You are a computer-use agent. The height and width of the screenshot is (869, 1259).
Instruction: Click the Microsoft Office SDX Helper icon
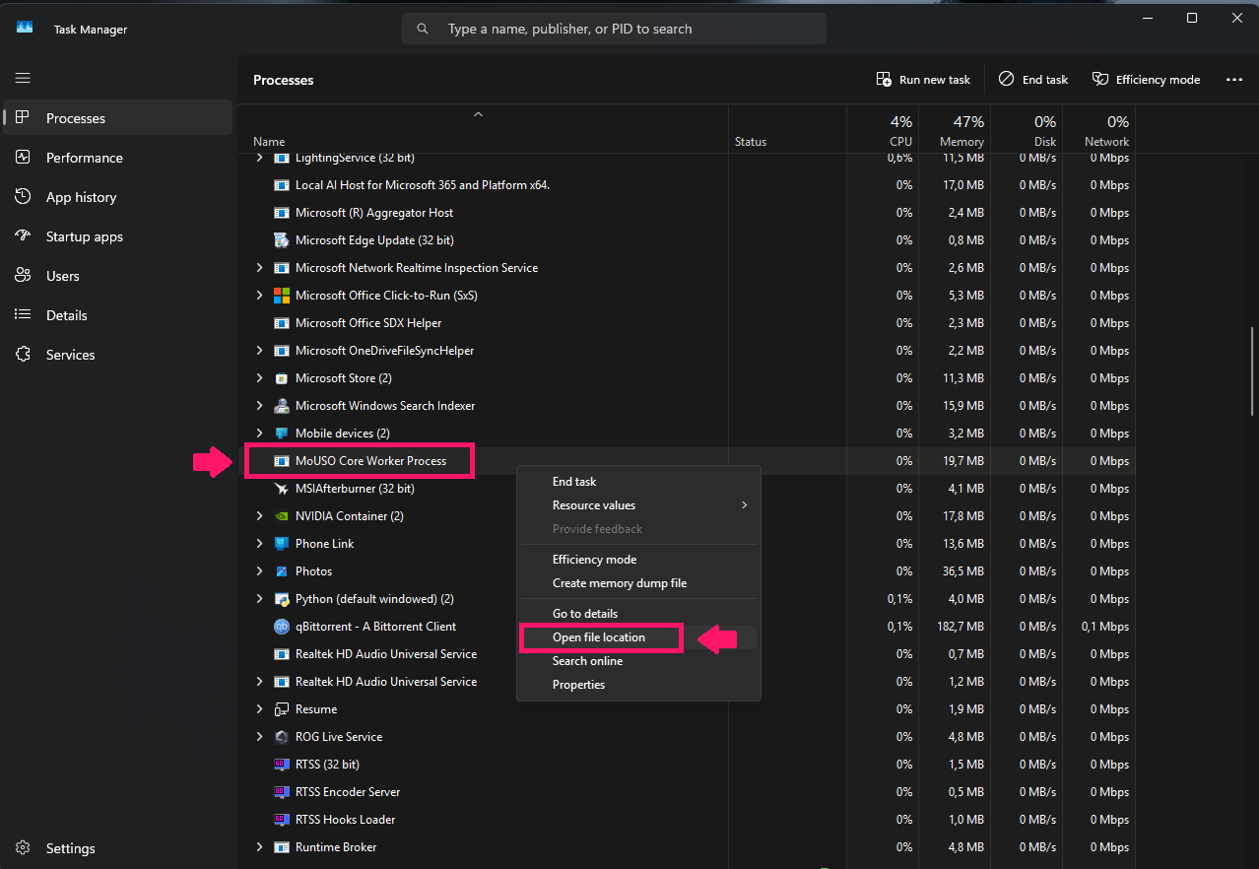[281, 323]
